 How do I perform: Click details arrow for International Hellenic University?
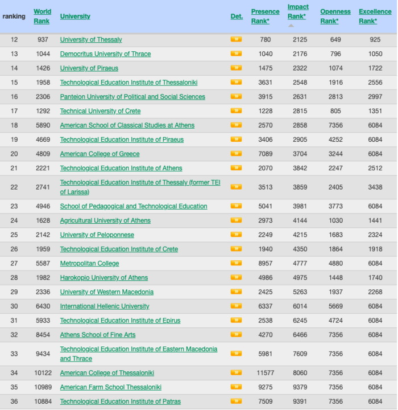tap(236, 306)
